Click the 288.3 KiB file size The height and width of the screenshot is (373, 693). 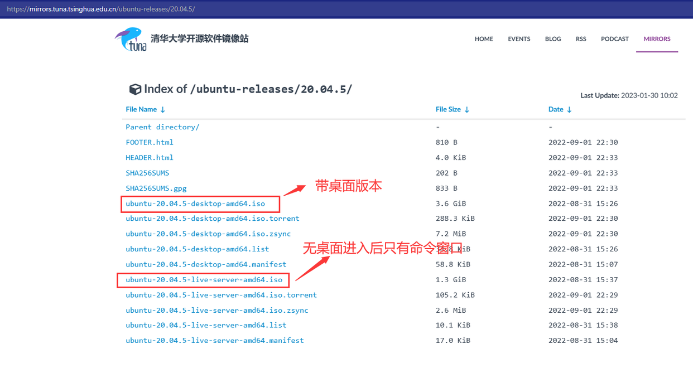click(455, 219)
